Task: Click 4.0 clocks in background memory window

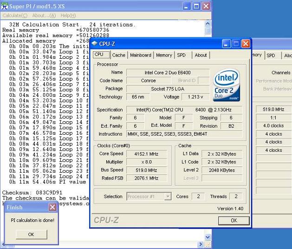Action: click(273, 126)
